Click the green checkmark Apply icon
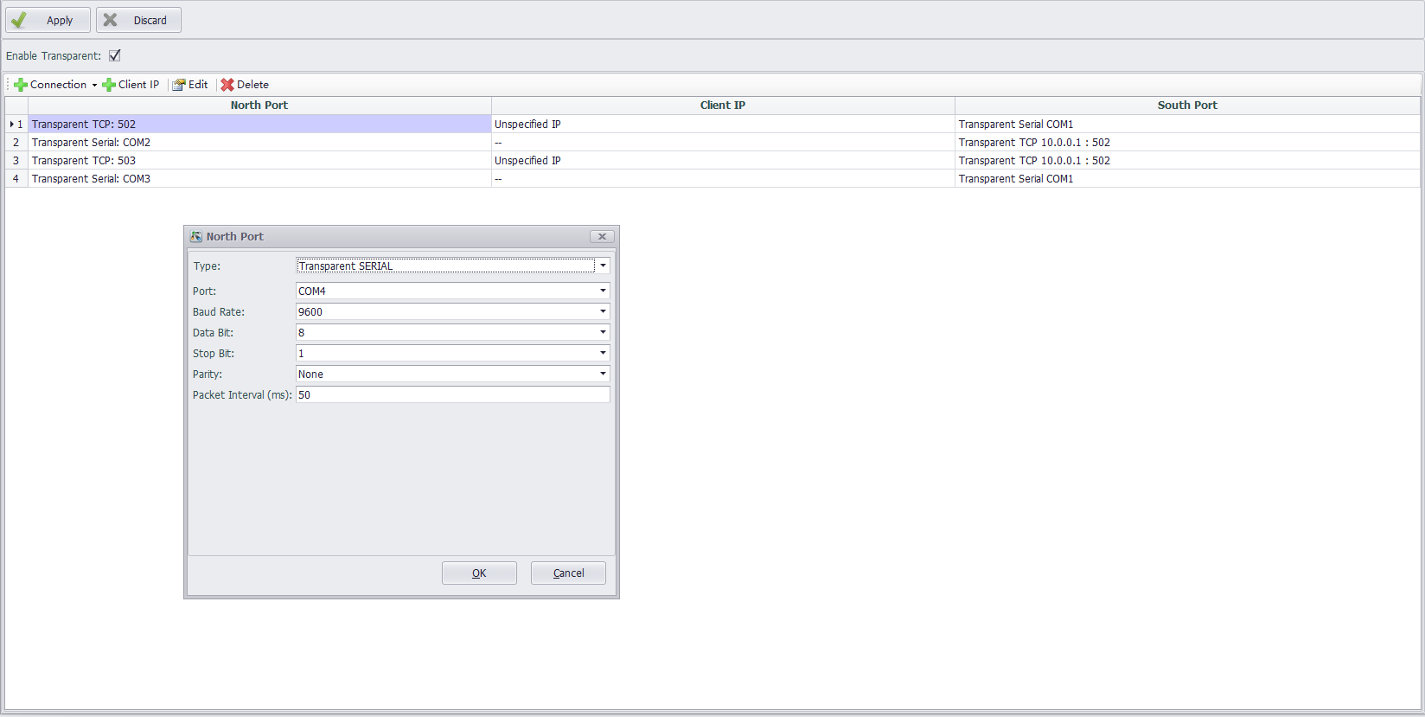 (19, 20)
